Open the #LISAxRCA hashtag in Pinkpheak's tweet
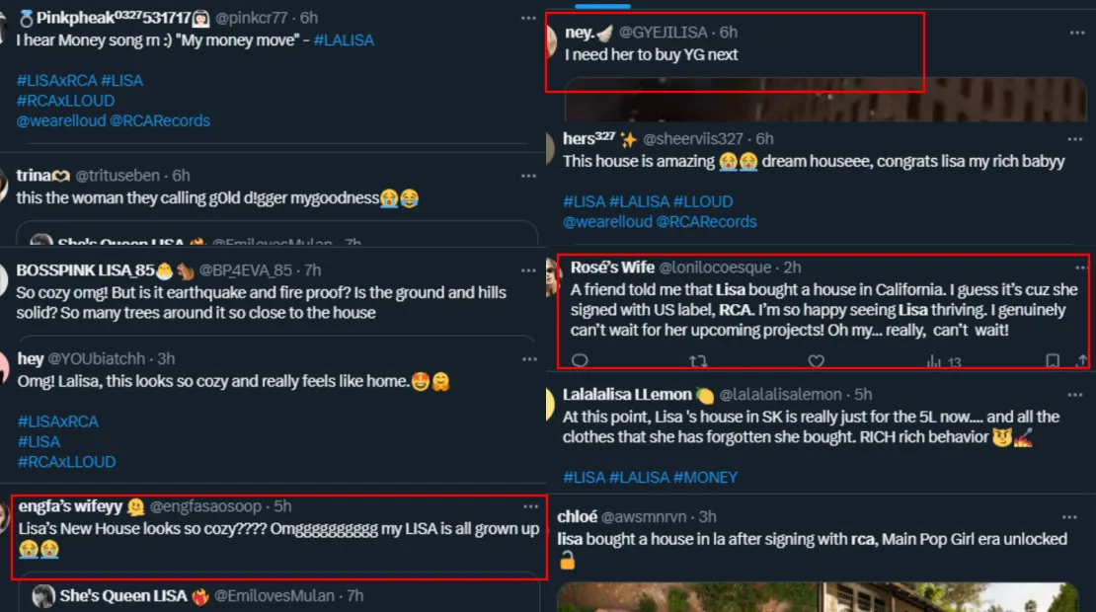1096x612 pixels. (x=56, y=80)
